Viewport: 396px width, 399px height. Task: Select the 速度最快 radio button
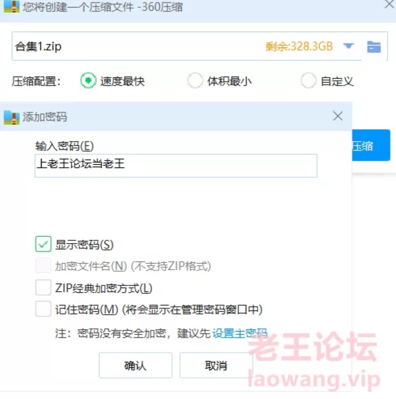pos(88,81)
